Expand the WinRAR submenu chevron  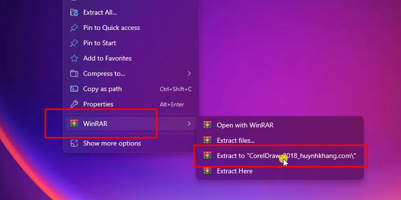(x=189, y=123)
